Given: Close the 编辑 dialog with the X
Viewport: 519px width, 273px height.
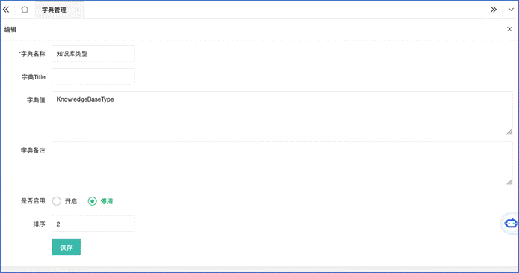Looking at the screenshot, I should [509, 29].
